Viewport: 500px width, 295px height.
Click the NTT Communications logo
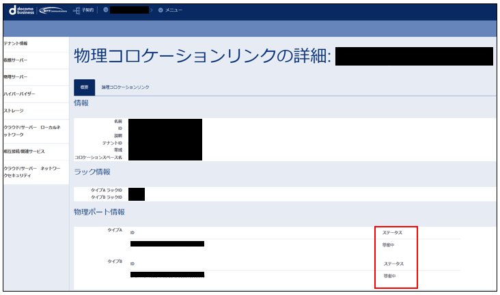[x=55, y=10]
